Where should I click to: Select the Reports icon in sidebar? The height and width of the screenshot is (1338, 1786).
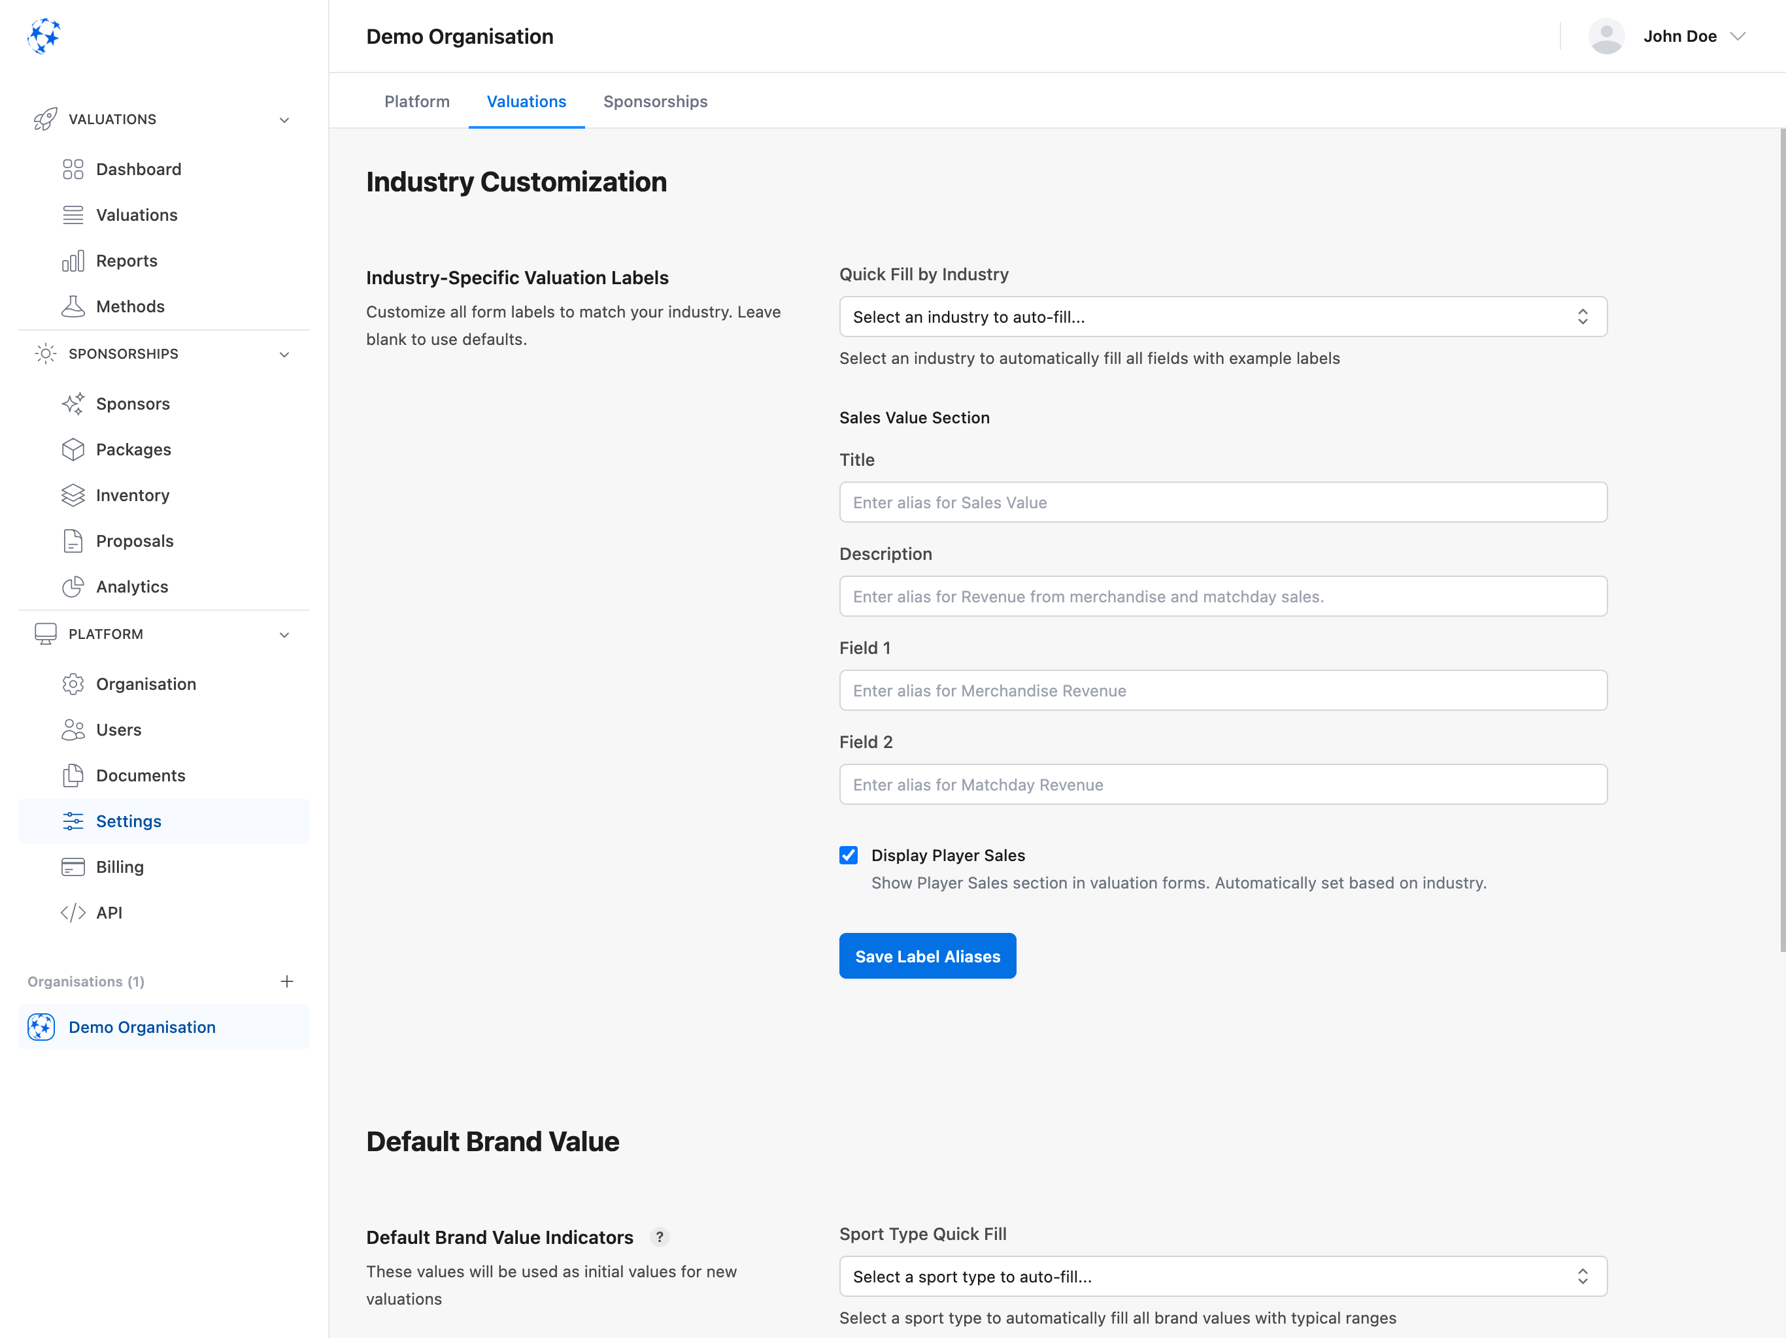(73, 261)
